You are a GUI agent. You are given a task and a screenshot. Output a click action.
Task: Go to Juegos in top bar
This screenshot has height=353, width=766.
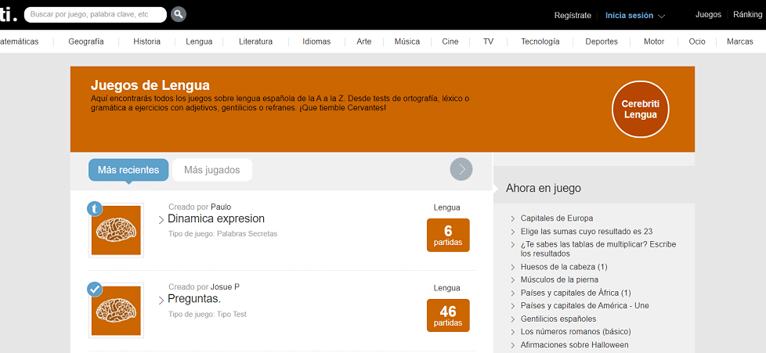click(708, 15)
